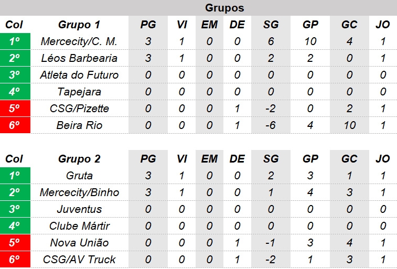The image size is (397, 269).
Task: Select the Grupo 2 column header
Action: click(79, 159)
